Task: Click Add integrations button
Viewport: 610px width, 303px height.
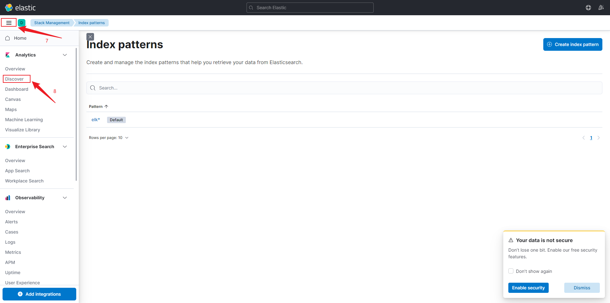Action: pyautogui.click(x=39, y=294)
